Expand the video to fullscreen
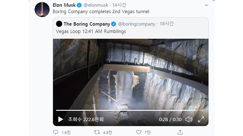The height and width of the screenshot is (136, 243). click(x=201, y=119)
